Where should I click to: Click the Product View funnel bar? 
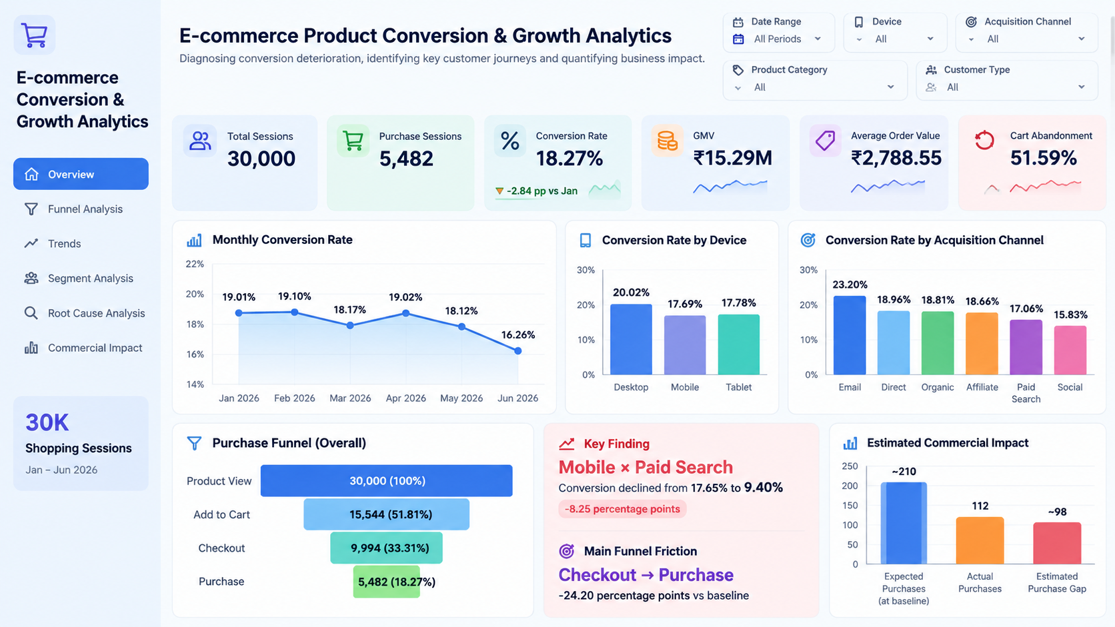(387, 480)
